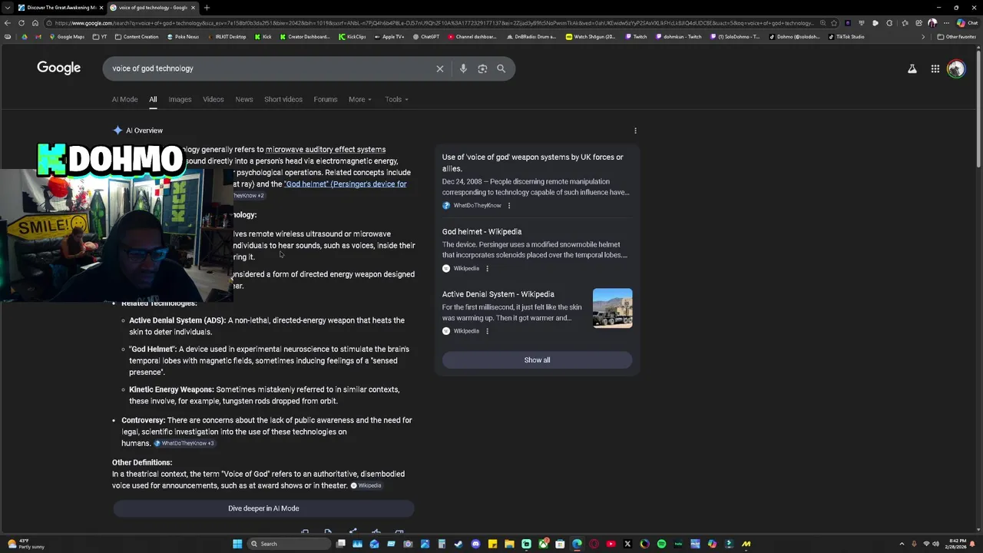Select the All results tab

pos(153,99)
